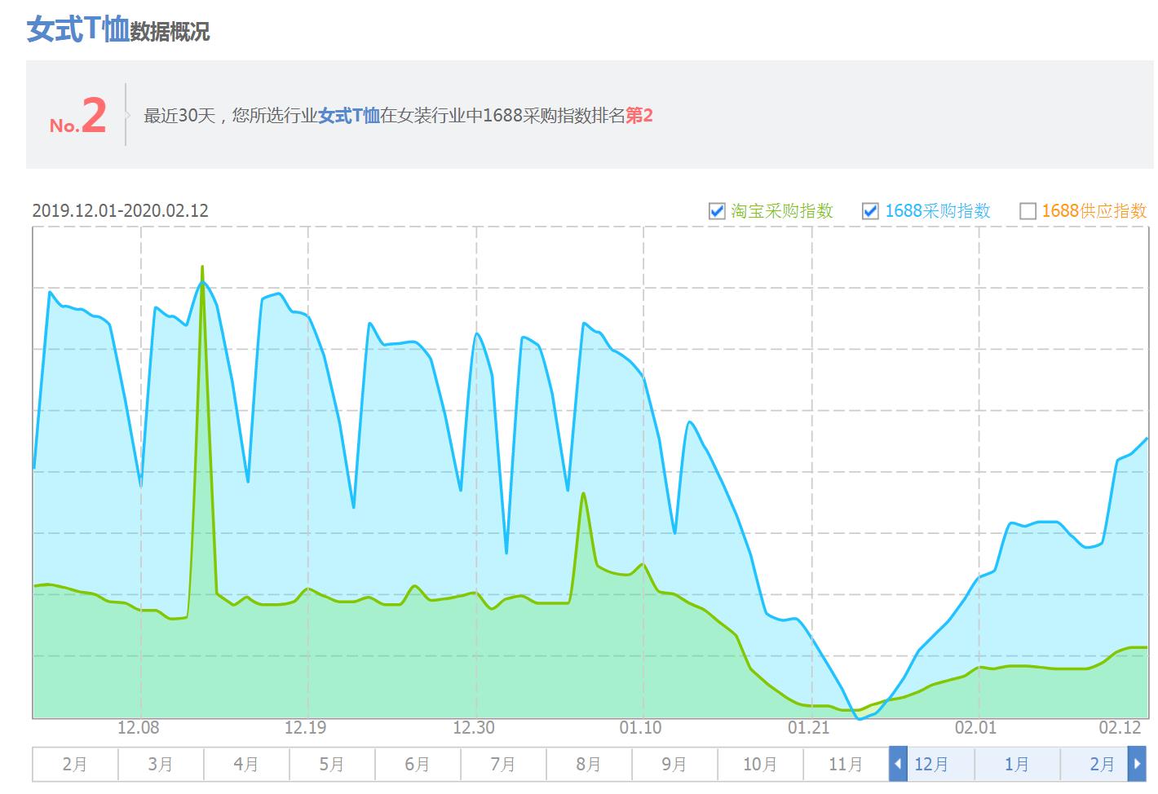Select 2月 at the start of the timeline
The width and height of the screenshot is (1158, 794).
click(75, 765)
